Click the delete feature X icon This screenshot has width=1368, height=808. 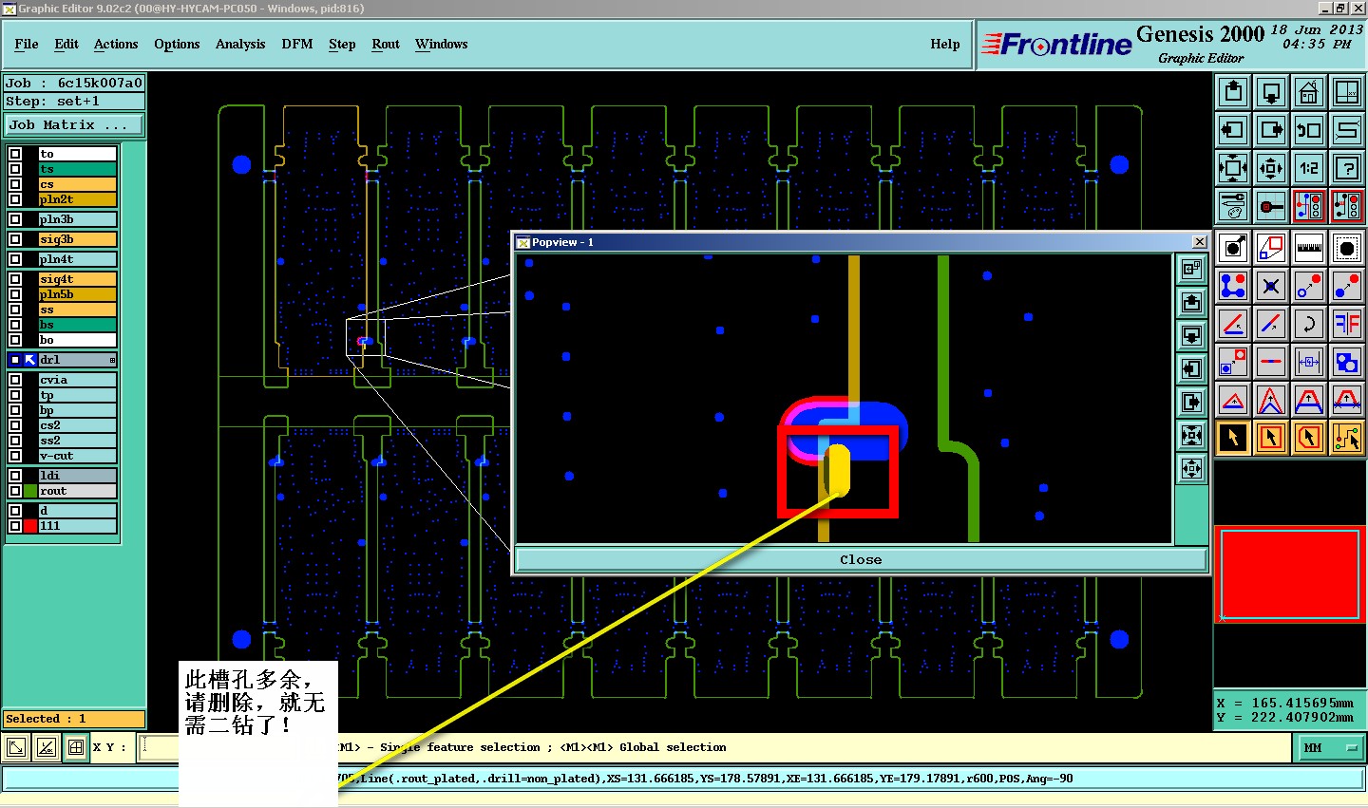click(x=1271, y=286)
